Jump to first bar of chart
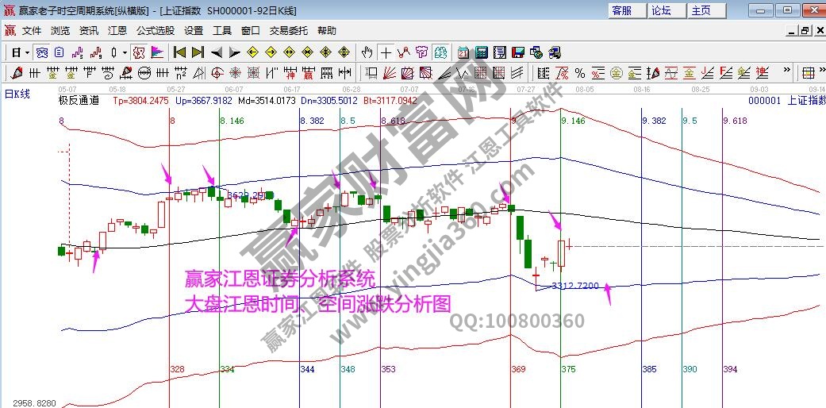The width and height of the screenshot is (826, 408). (180, 52)
